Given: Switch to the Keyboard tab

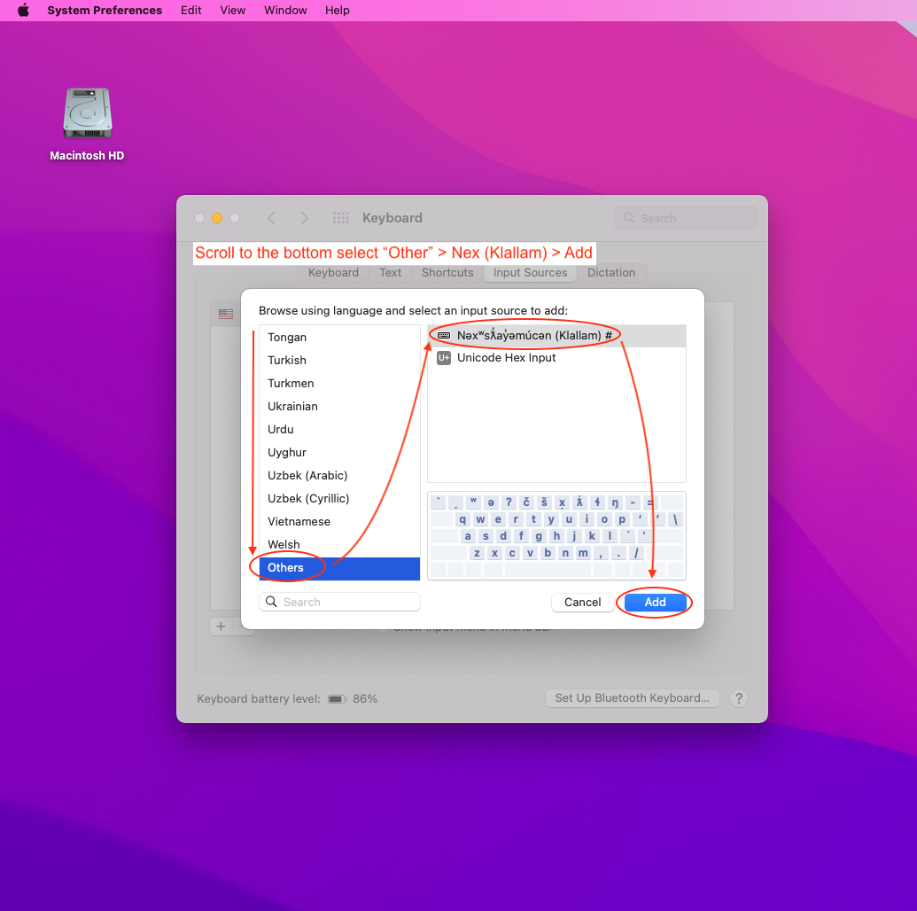Looking at the screenshot, I should click(x=333, y=272).
